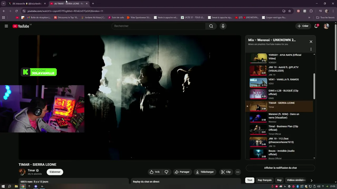Click the page vertical scrollbar

(x=335, y=47)
